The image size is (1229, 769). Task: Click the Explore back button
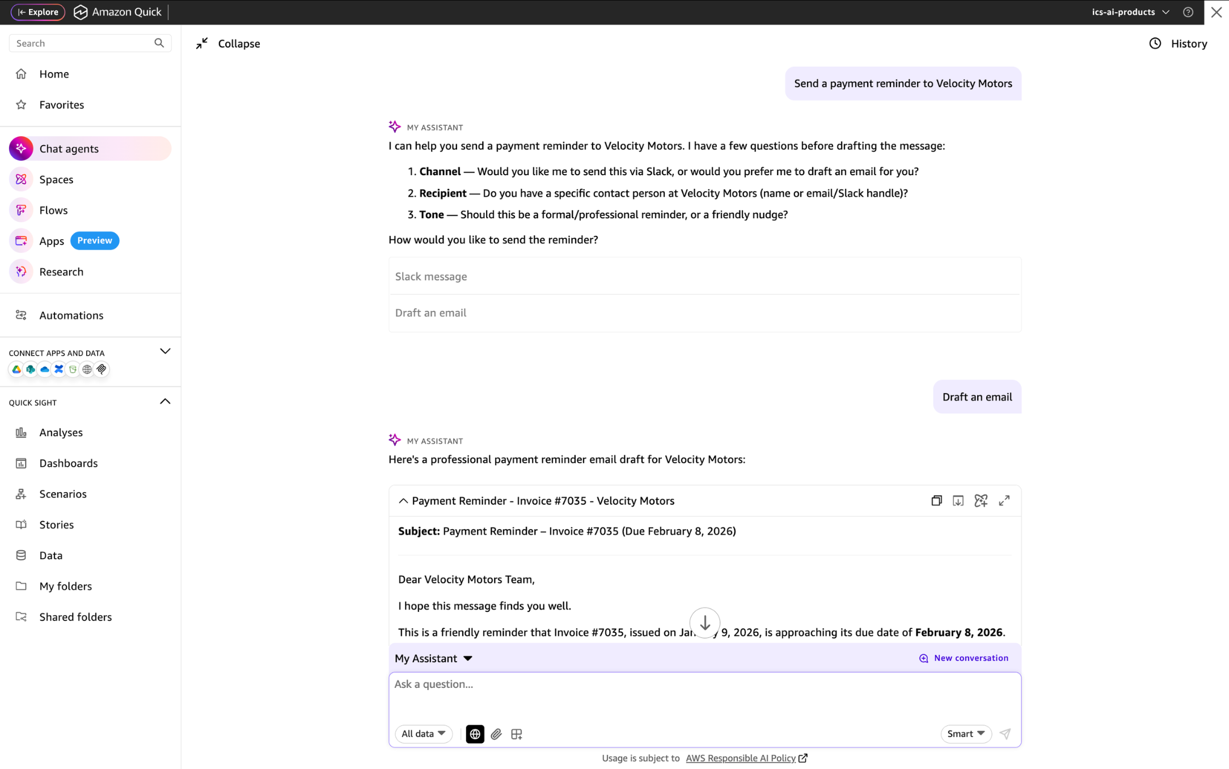coord(38,12)
